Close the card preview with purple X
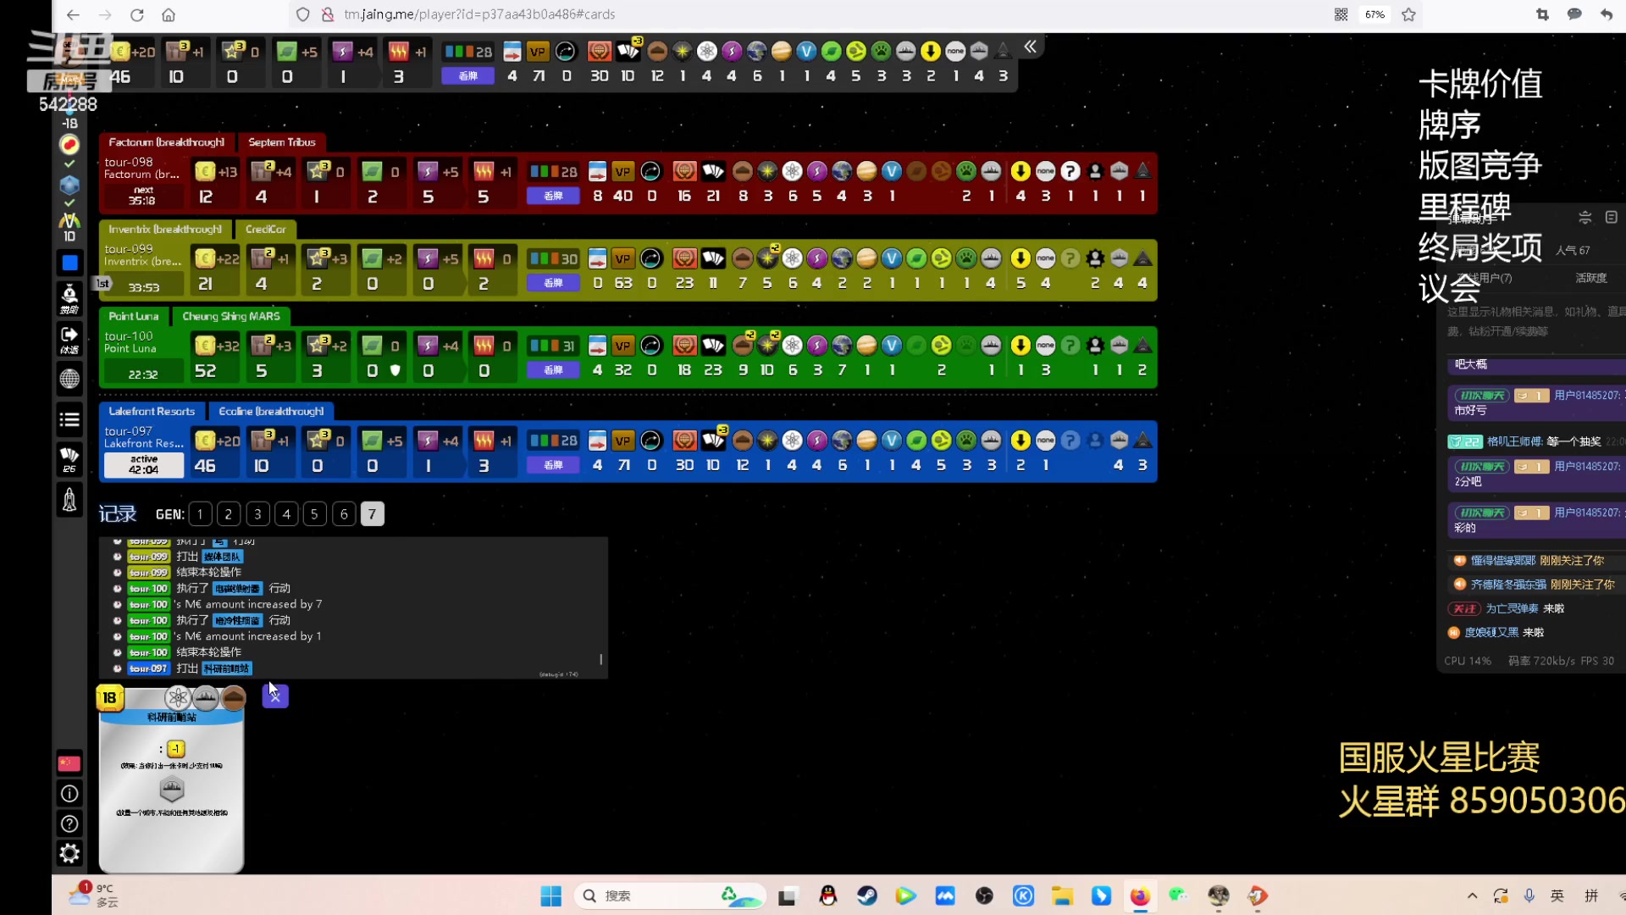 click(275, 696)
